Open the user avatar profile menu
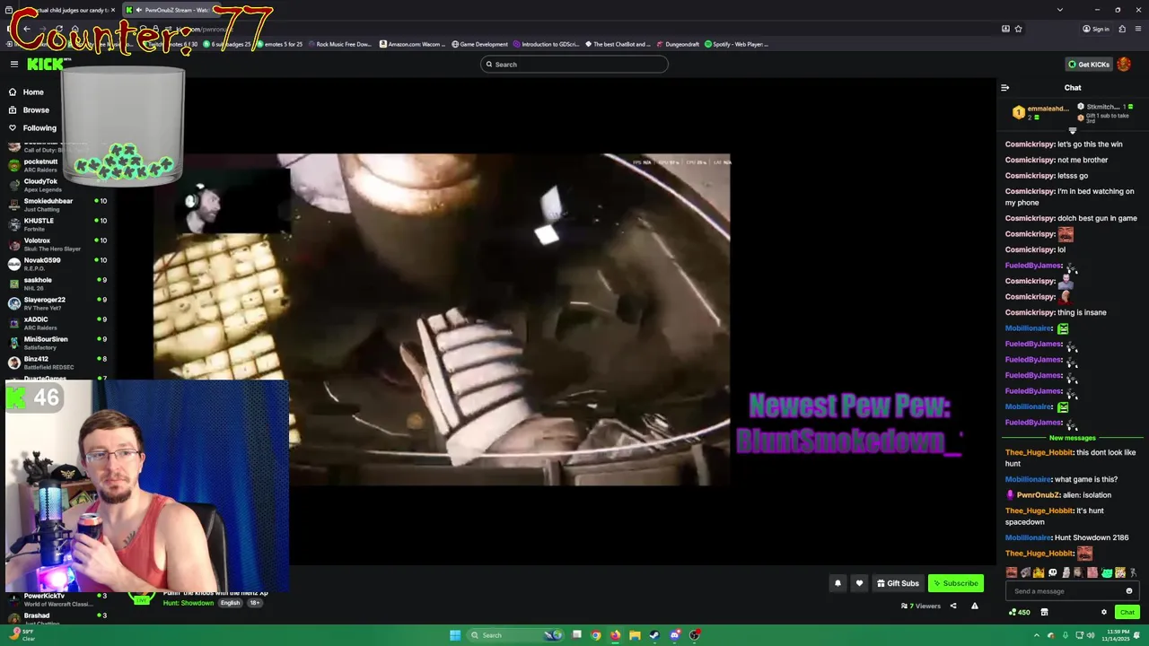 click(1124, 65)
